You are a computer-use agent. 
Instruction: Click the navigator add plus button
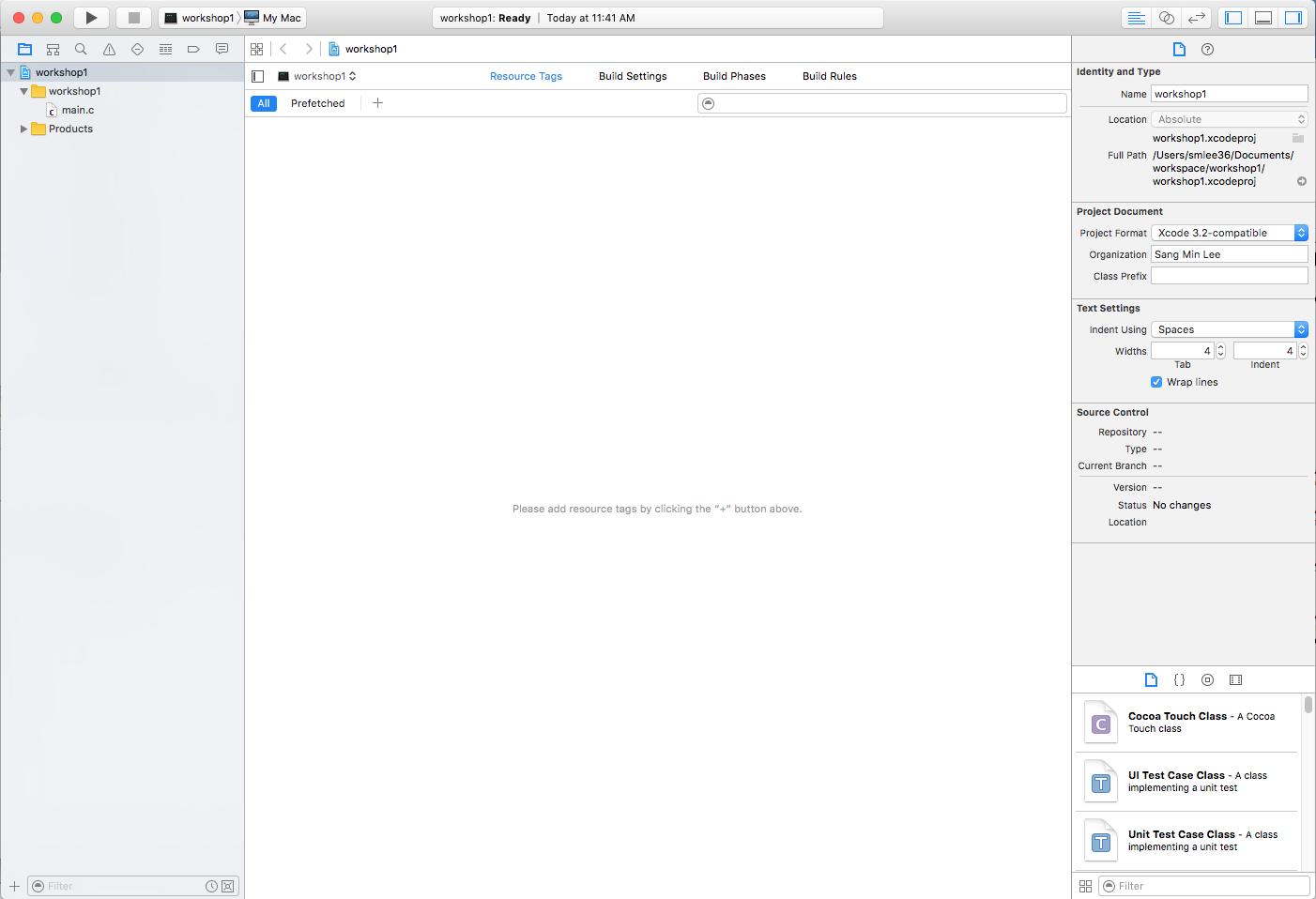click(x=14, y=886)
